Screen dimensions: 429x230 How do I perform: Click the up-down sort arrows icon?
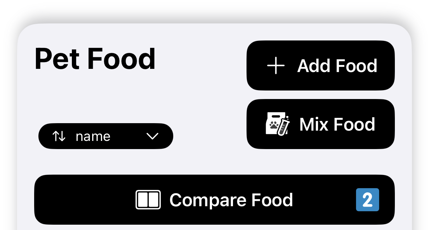59,136
